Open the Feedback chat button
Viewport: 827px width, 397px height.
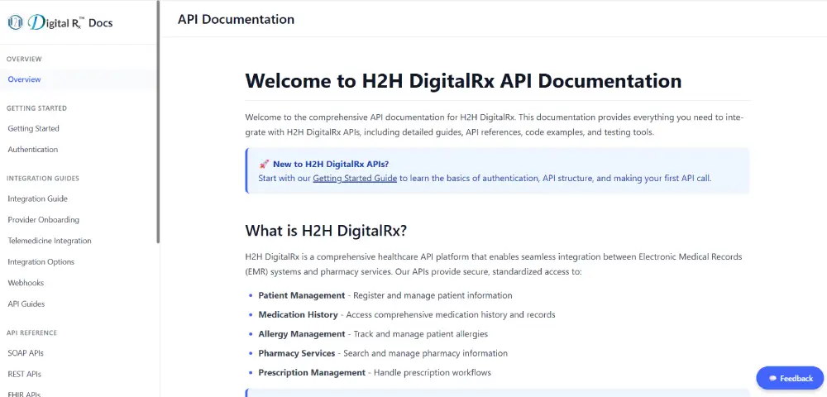point(790,378)
